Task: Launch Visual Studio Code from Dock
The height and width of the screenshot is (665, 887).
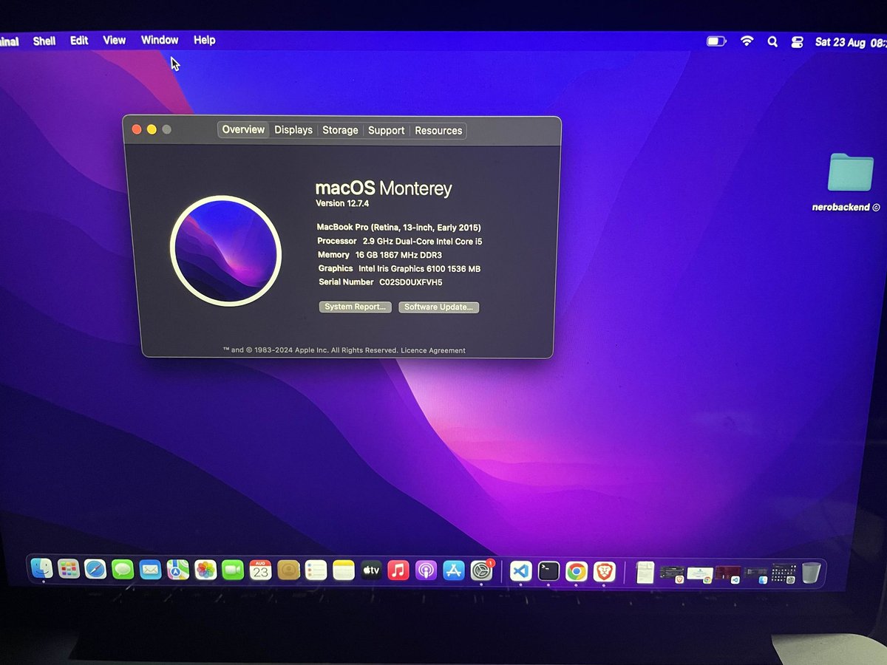Action: (521, 570)
